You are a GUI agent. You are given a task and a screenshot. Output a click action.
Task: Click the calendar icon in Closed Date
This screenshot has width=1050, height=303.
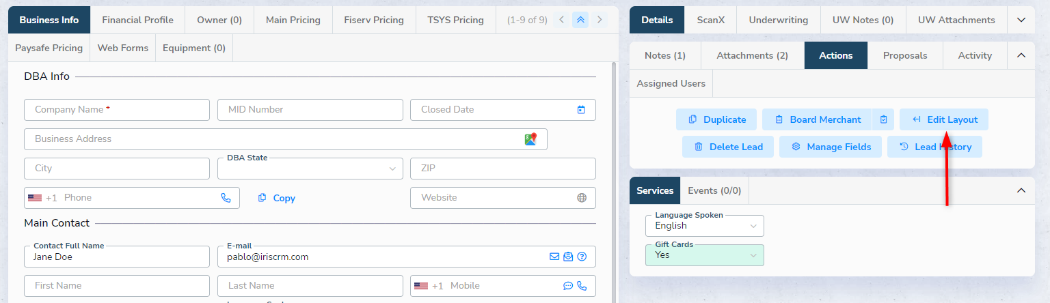(x=581, y=110)
